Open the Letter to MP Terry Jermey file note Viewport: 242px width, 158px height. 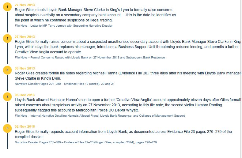tap(64, 26)
